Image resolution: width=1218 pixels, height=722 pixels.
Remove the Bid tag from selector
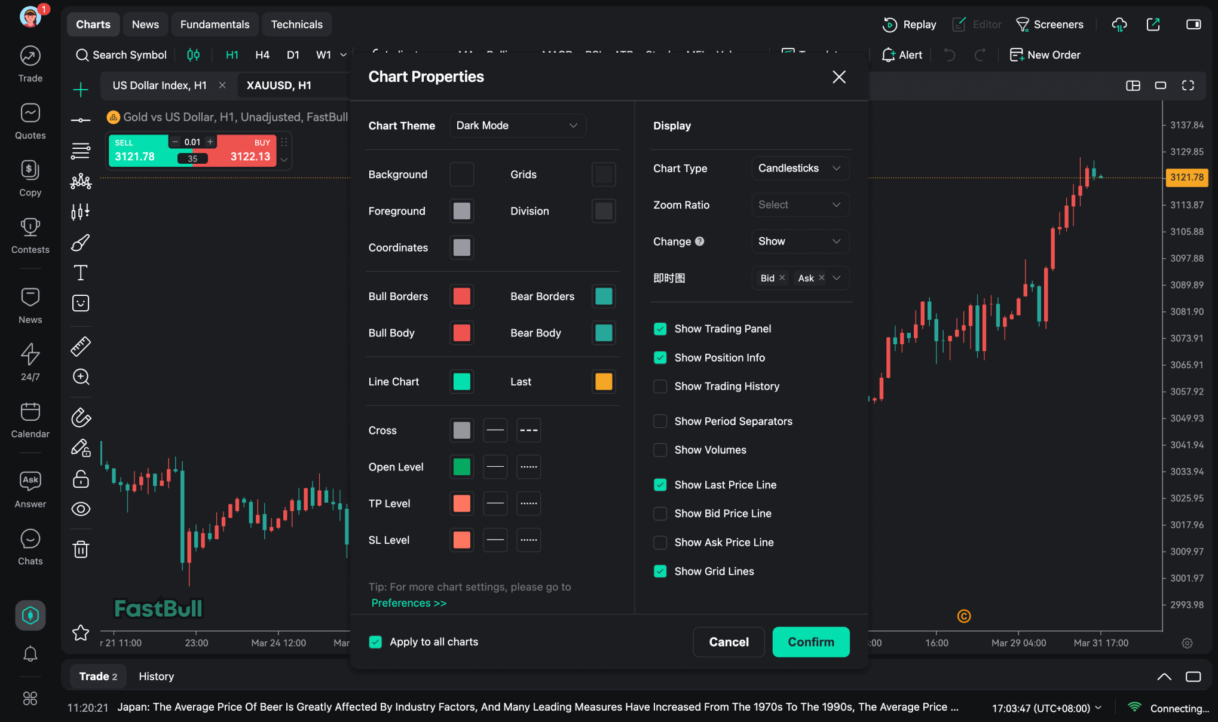tap(782, 278)
